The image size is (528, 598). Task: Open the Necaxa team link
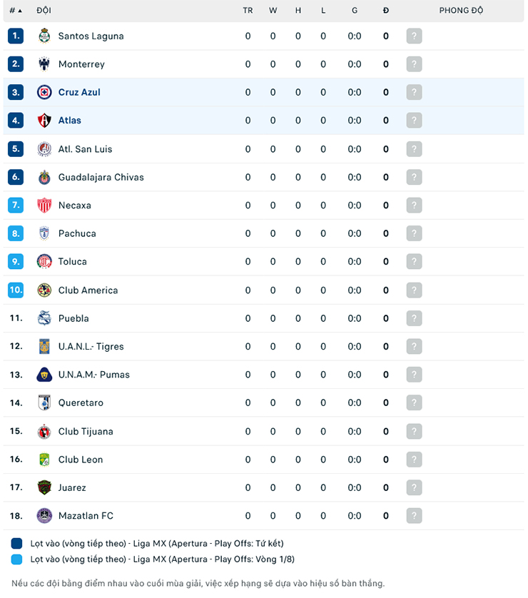coord(74,206)
